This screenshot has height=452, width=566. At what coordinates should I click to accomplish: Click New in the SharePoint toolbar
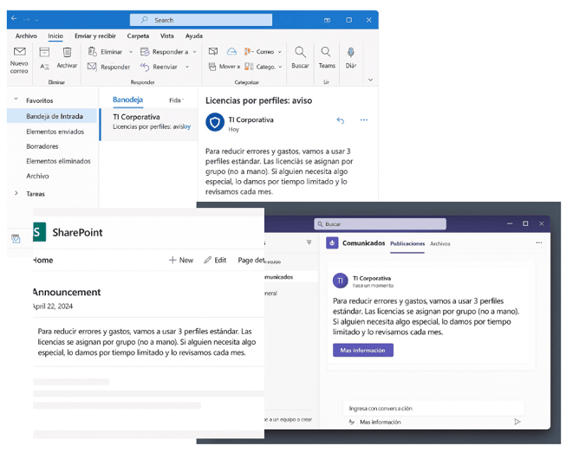181,260
